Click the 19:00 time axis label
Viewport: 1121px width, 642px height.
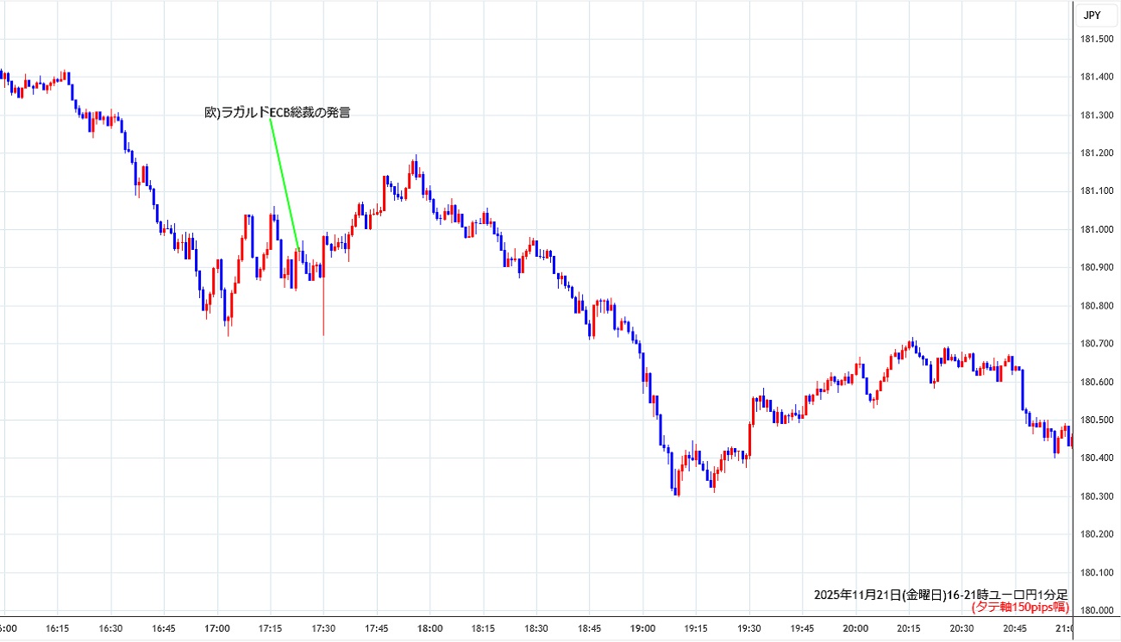642,628
